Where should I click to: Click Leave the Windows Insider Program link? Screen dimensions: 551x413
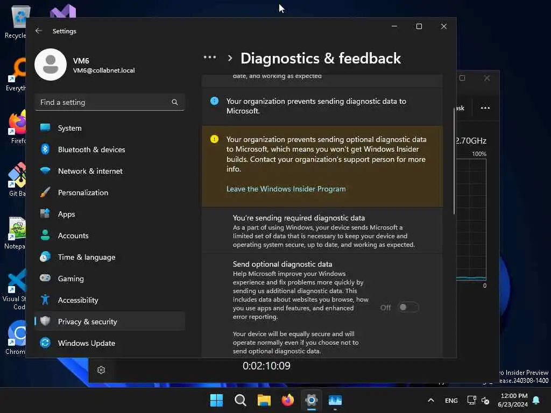[x=286, y=189]
